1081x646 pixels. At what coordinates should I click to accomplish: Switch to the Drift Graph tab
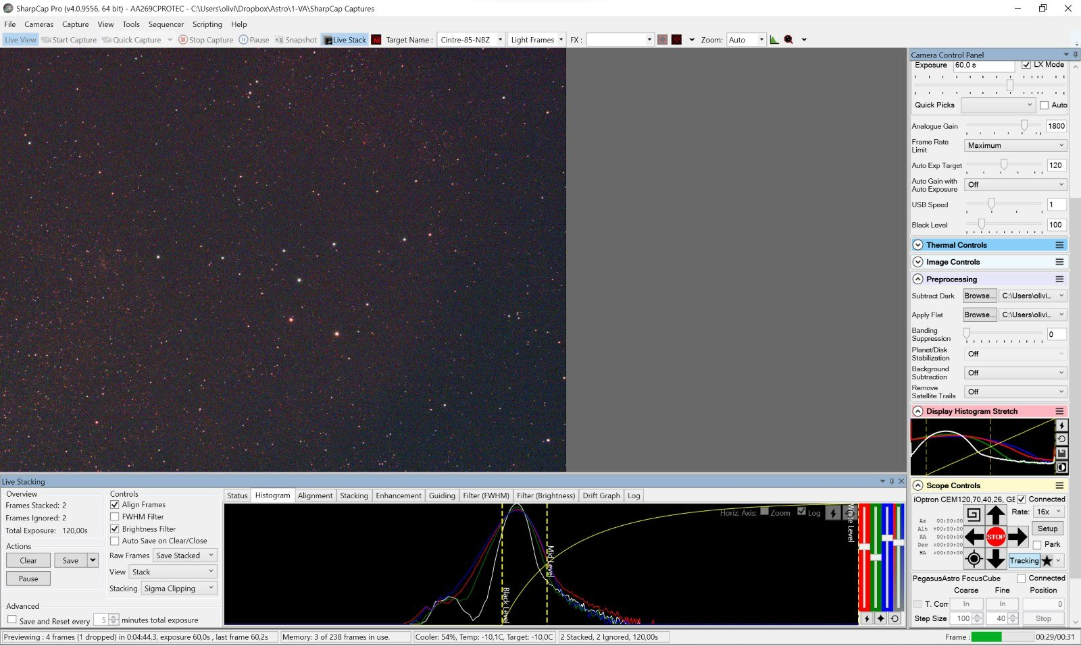[x=601, y=495]
